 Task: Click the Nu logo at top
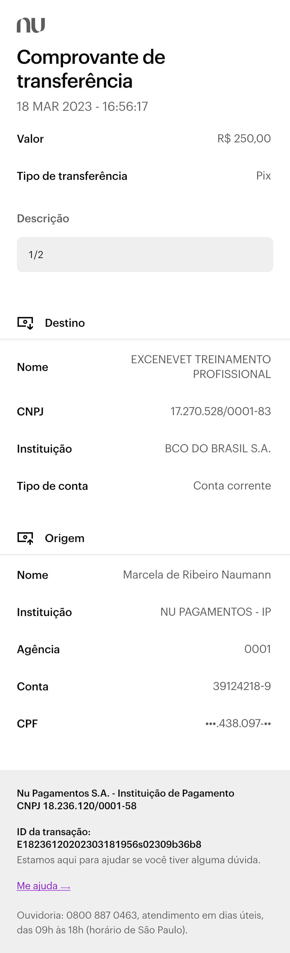point(31,25)
